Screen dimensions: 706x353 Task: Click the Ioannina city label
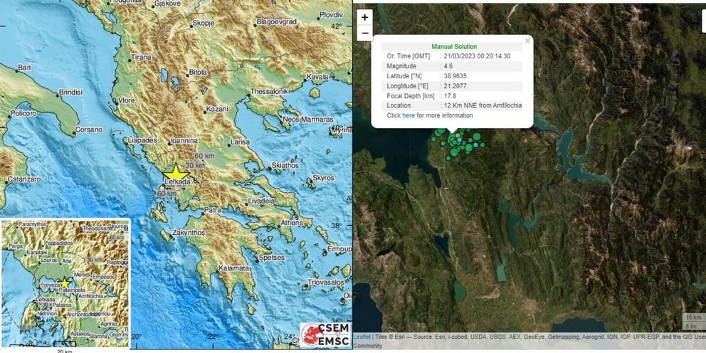click(x=184, y=140)
